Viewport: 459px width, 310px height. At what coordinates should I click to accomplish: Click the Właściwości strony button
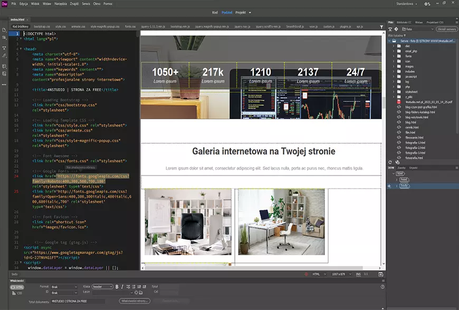click(135, 301)
